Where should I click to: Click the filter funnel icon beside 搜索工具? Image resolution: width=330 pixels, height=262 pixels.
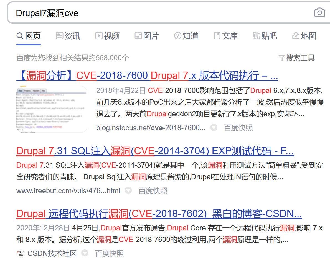click(281, 58)
